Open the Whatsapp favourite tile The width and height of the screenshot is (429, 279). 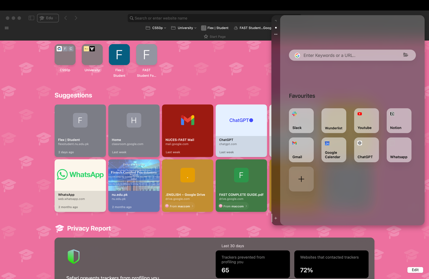coord(399,150)
